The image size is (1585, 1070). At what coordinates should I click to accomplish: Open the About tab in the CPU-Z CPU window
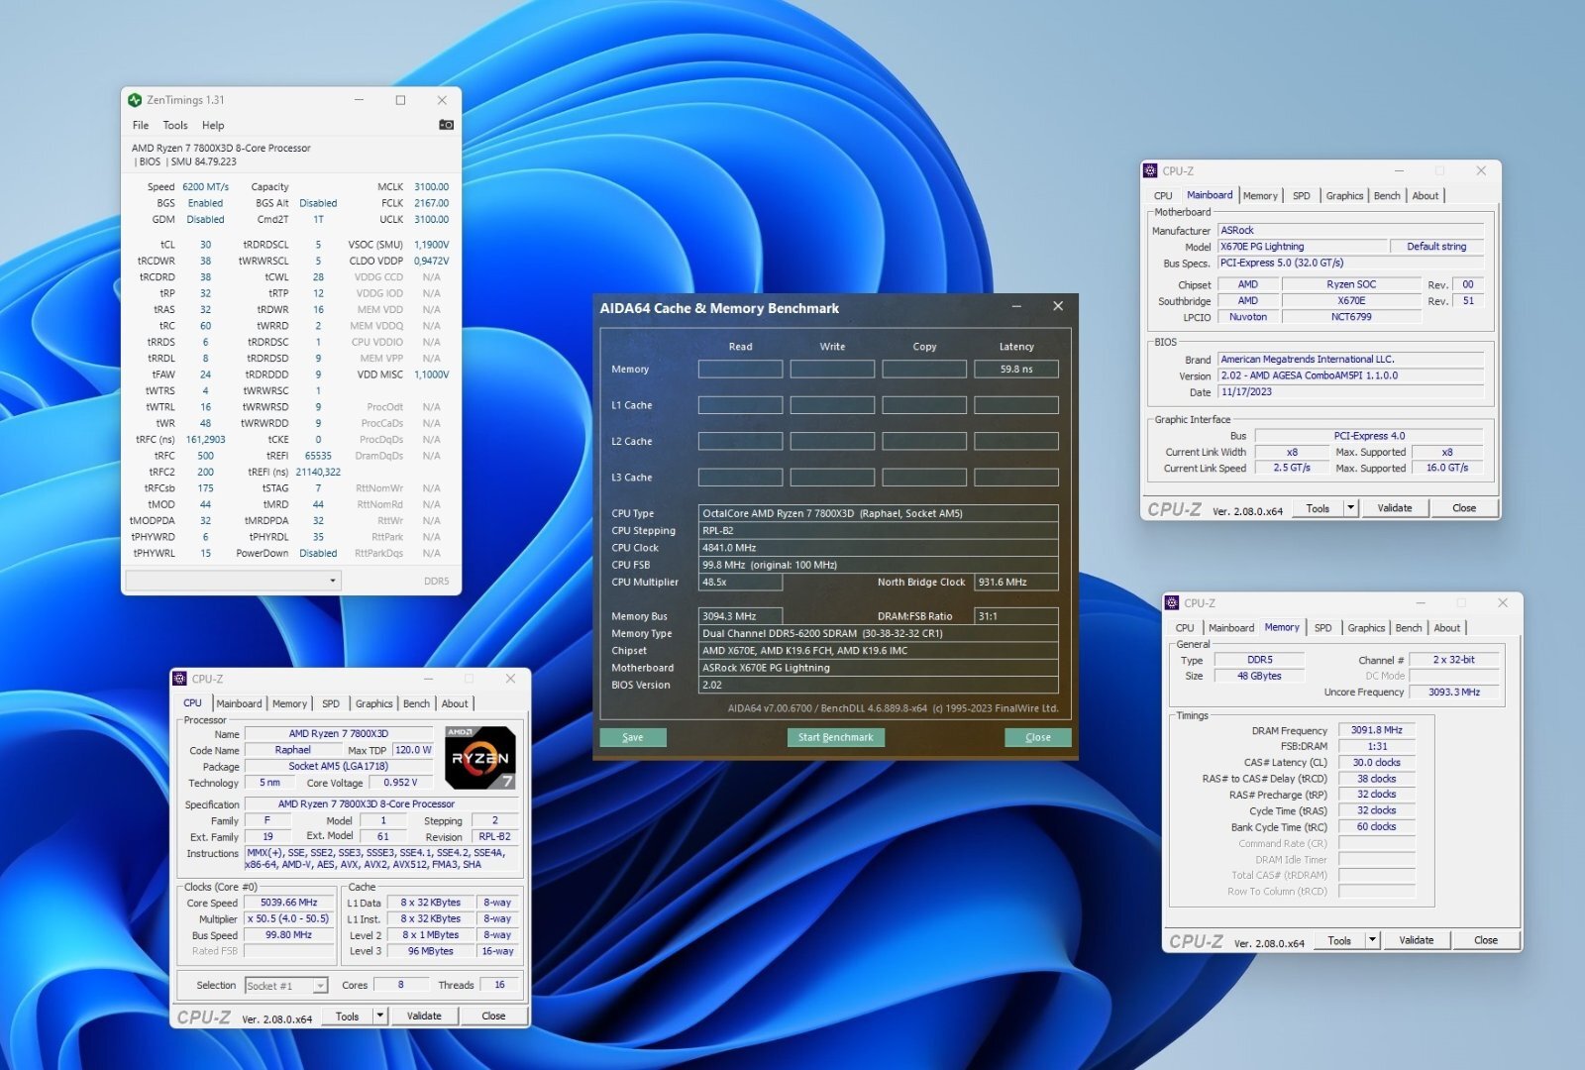coord(455,704)
